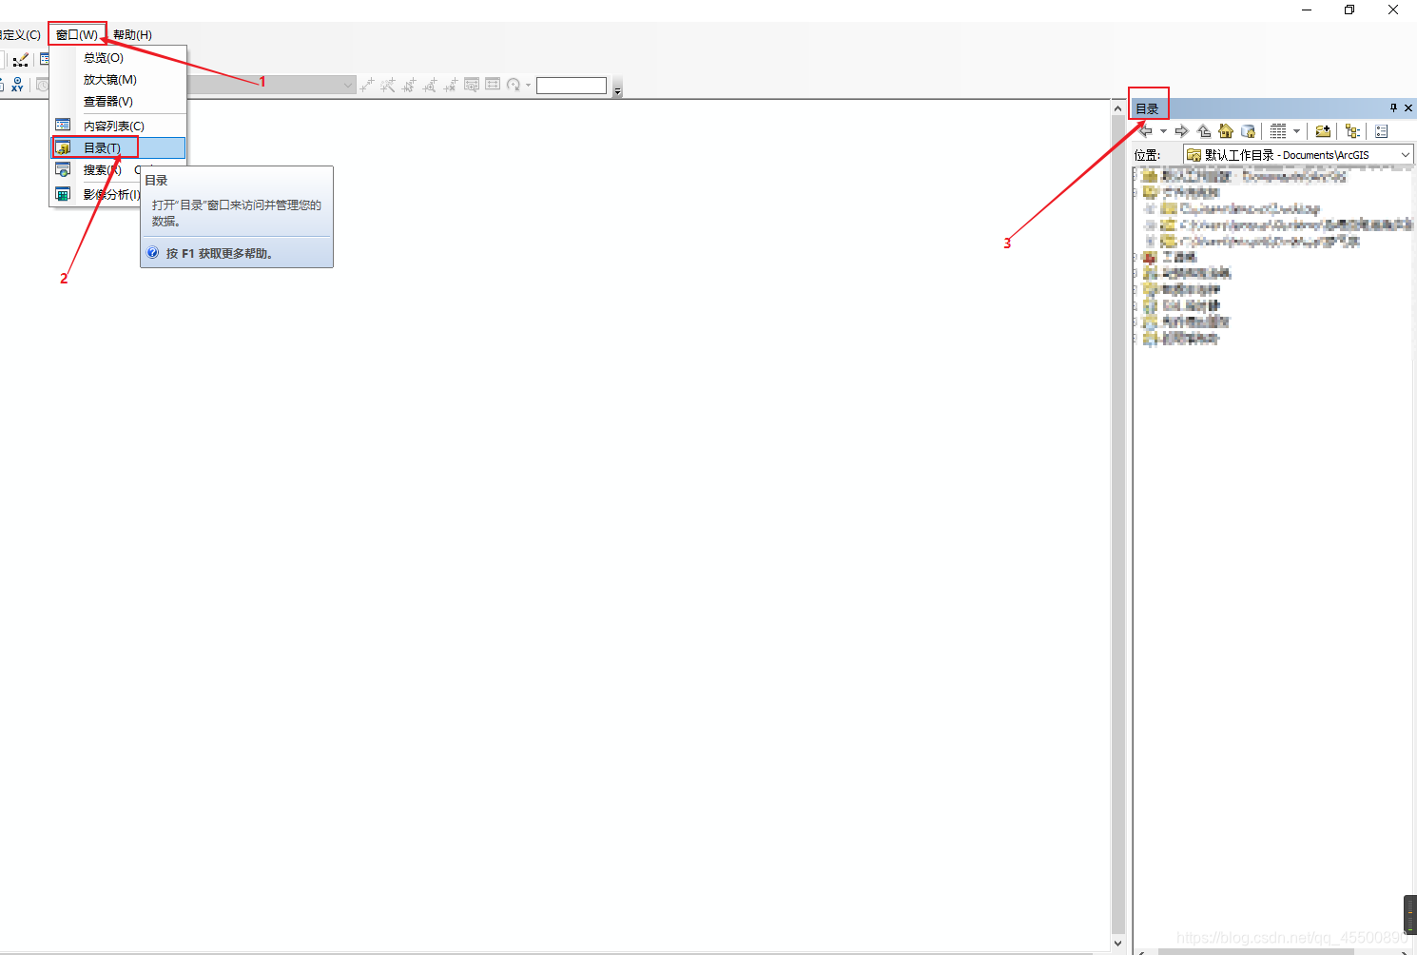Screen dimensions: 1417x955
Task: Click the 目录 catalog menu icon
Action: point(63,147)
